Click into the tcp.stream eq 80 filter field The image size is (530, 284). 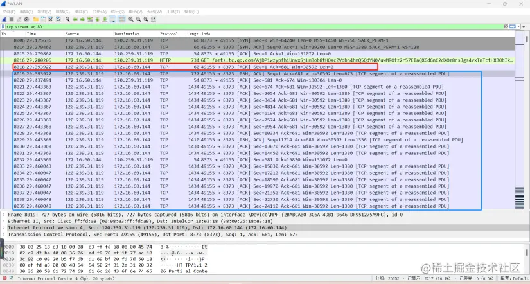coord(254,26)
